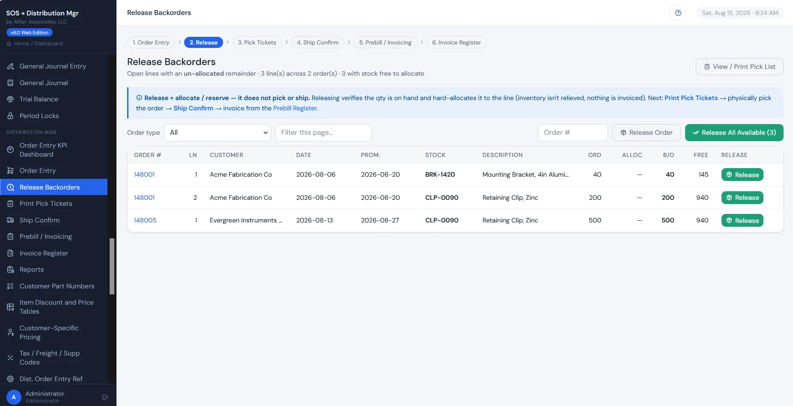793x406 pixels.
Task: Click View / Print Pick List button
Action: pos(739,67)
